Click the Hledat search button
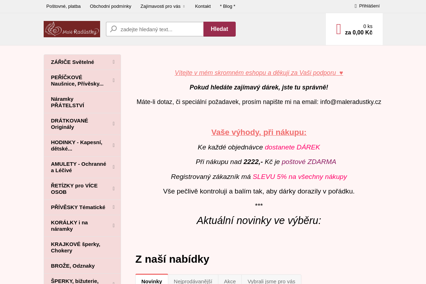426x284 pixels. coord(219,29)
